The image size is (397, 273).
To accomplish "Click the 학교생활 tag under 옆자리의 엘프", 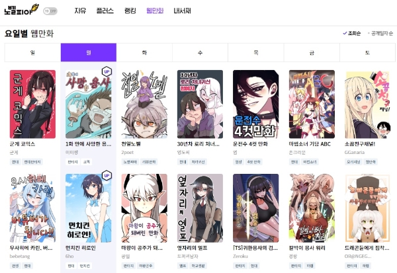I will [198, 266].
